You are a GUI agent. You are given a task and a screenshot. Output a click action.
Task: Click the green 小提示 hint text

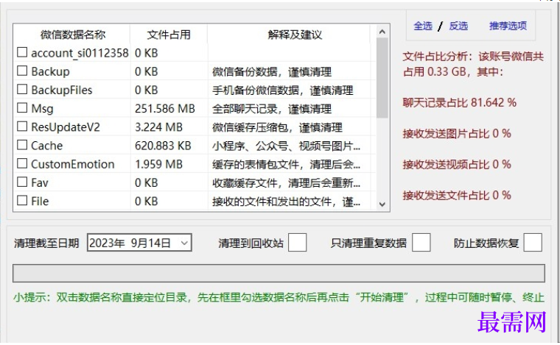[279, 297]
